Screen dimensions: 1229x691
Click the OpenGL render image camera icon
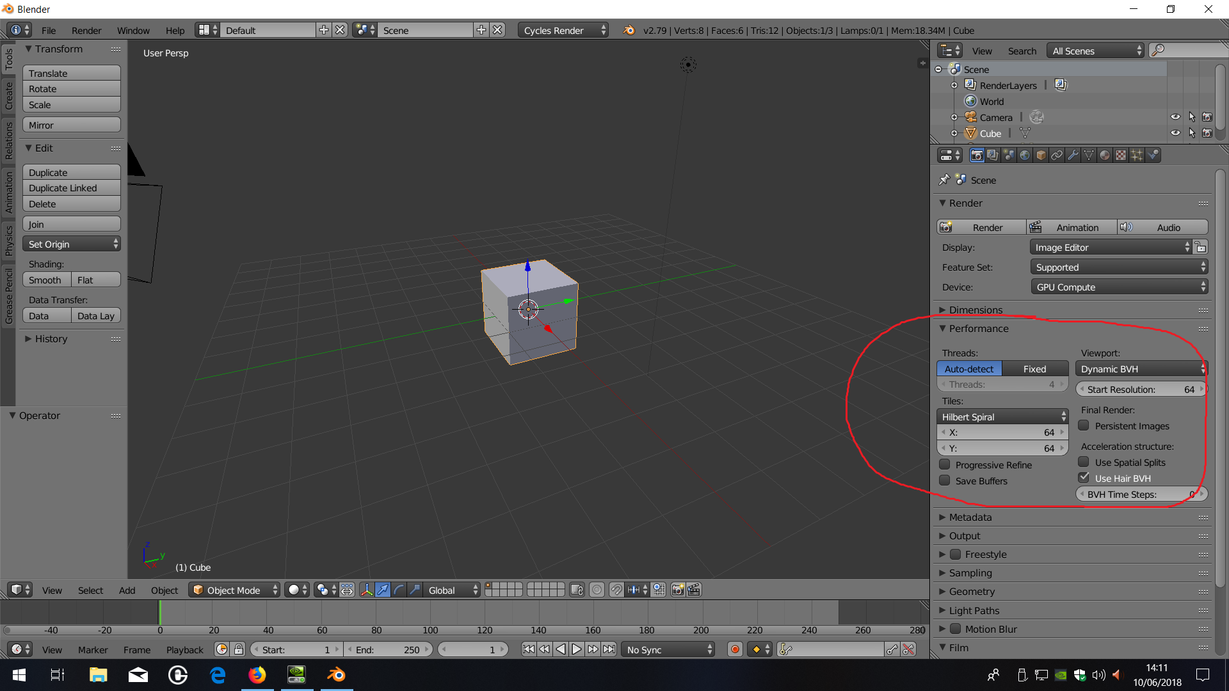678,590
